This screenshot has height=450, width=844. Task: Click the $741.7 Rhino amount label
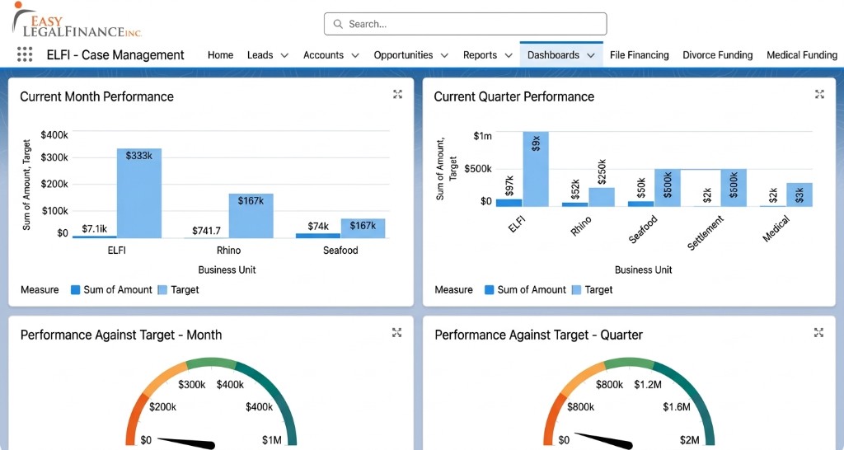tap(206, 231)
